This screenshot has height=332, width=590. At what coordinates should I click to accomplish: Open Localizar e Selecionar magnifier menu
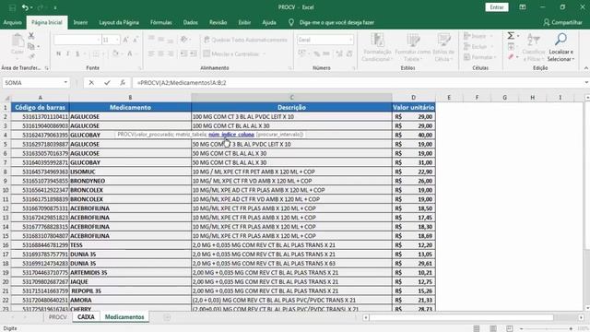tap(560, 47)
